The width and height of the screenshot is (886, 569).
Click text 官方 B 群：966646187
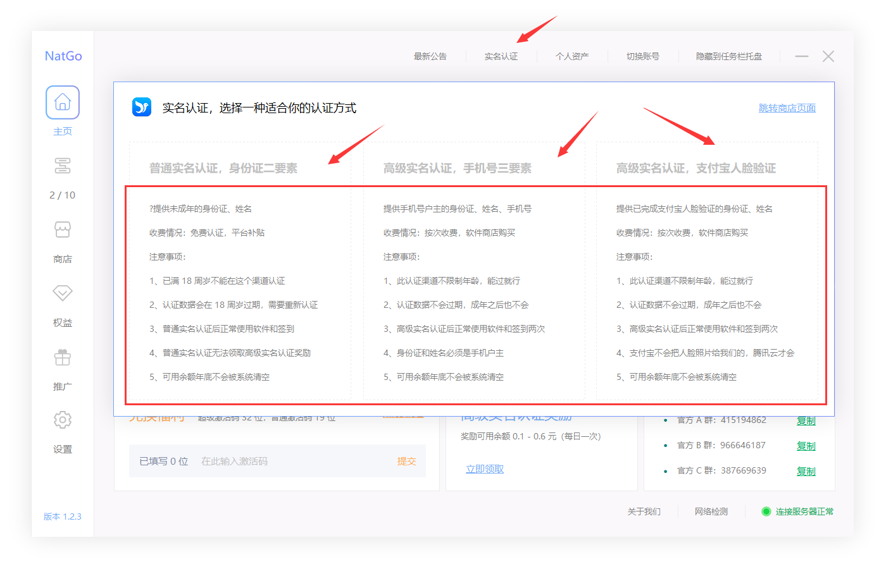click(721, 445)
